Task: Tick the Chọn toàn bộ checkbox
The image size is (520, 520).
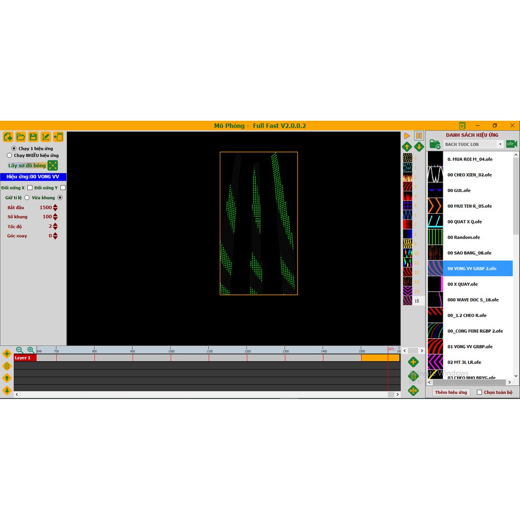Action: click(x=479, y=392)
